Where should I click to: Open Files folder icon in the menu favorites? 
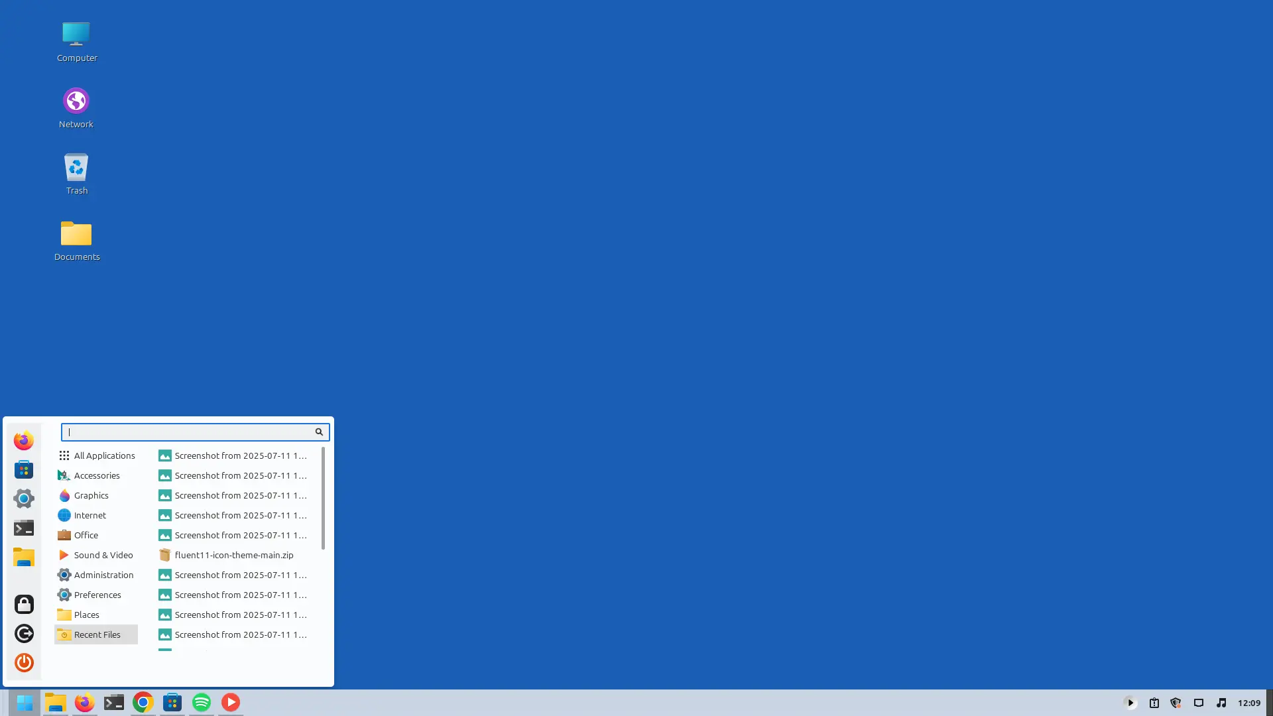[24, 558]
